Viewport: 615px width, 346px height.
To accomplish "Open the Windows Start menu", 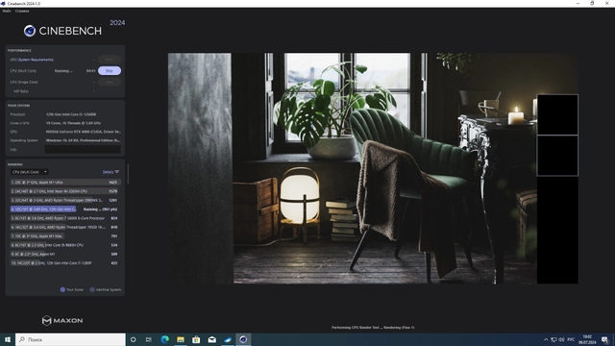I will tap(8, 339).
